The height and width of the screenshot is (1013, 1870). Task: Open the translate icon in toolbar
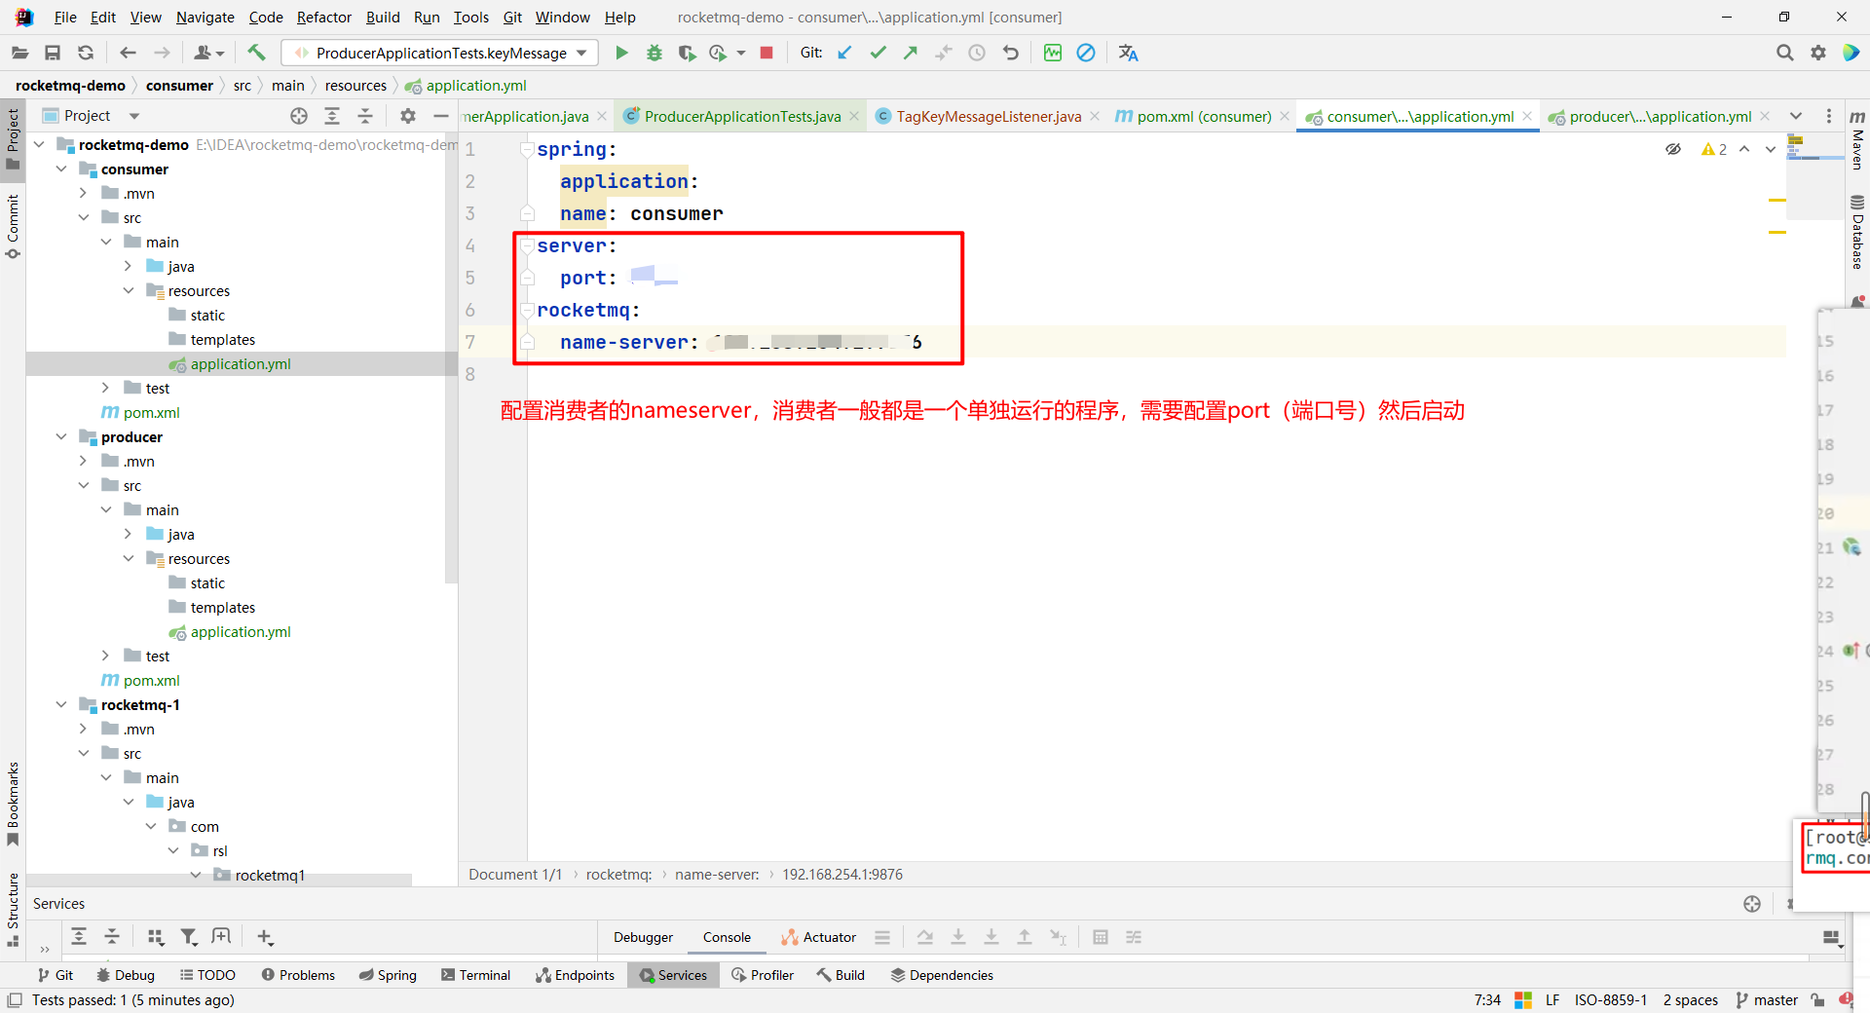(x=1128, y=53)
